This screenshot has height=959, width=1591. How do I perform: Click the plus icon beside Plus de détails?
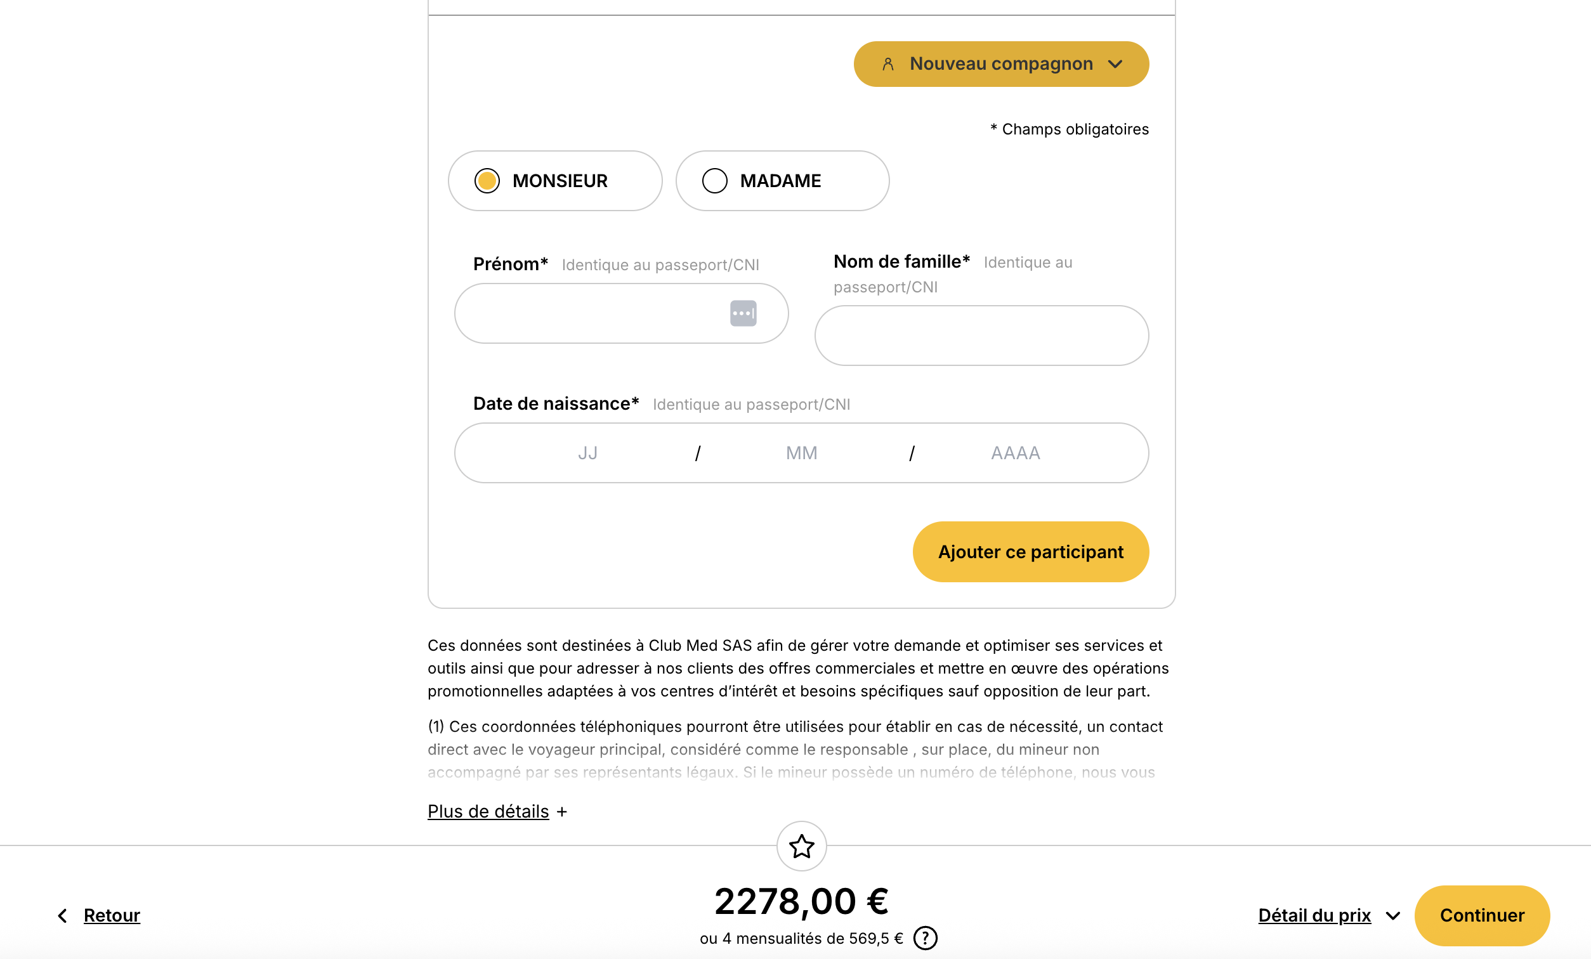pyautogui.click(x=562, y=812)
